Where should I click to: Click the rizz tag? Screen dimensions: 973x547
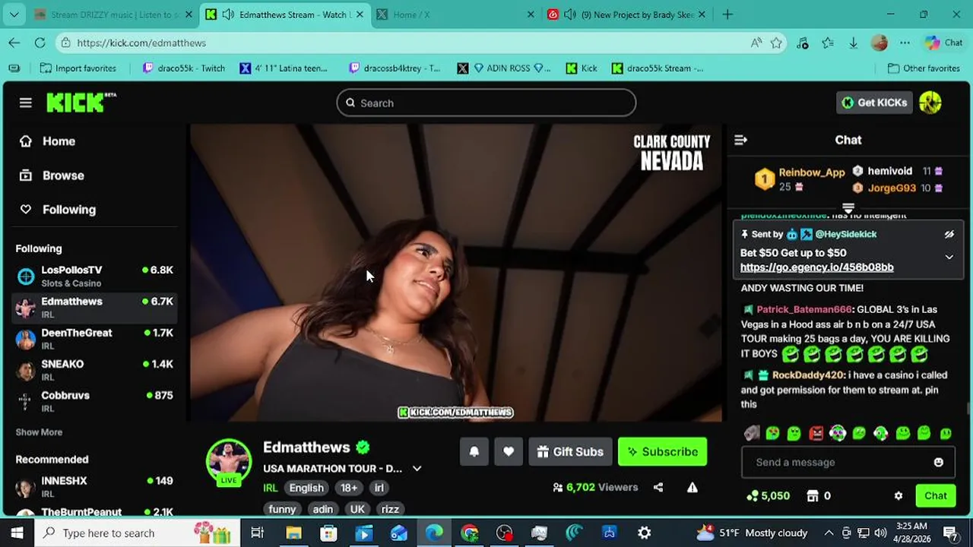pos(390,509)
